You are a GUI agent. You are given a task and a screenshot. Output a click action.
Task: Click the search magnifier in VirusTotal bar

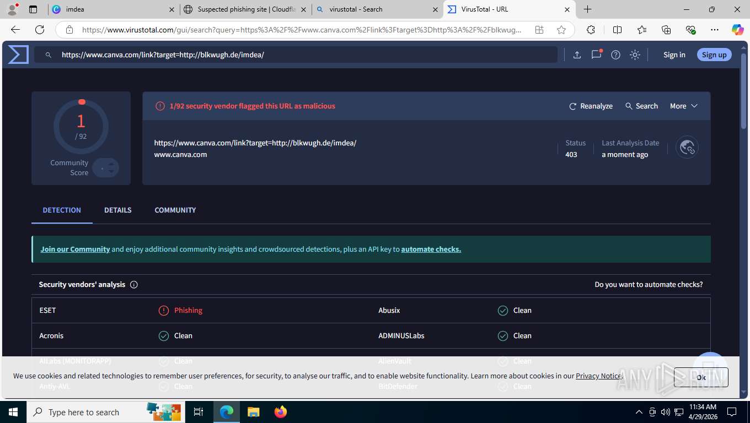[49, 55]
